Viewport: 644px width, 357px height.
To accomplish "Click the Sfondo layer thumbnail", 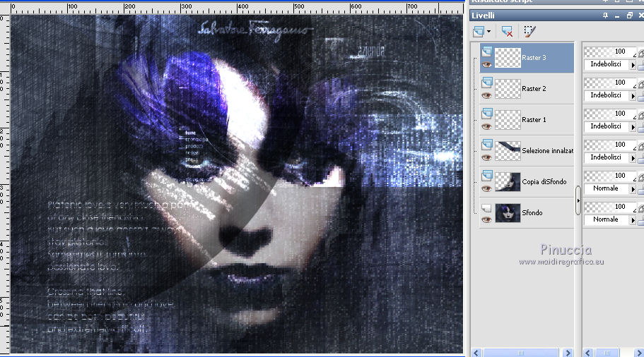I will point(508,214).
